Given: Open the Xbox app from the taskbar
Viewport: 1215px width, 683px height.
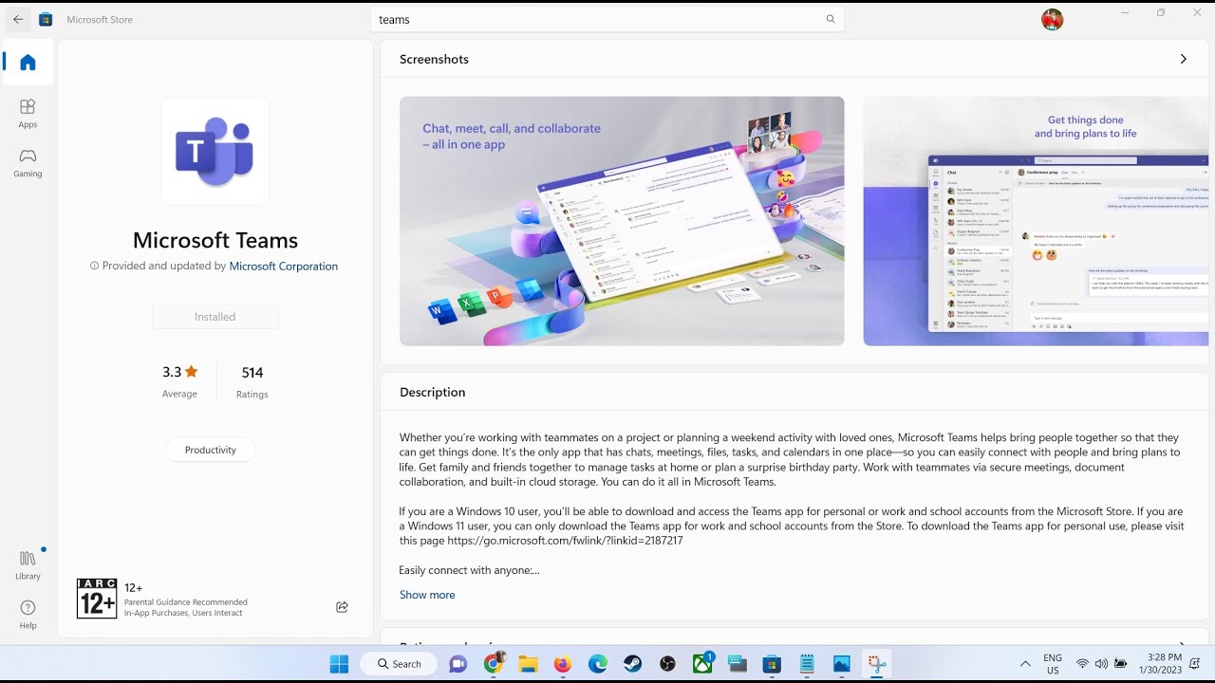Looking at the screenshot, I should point(702,664).
